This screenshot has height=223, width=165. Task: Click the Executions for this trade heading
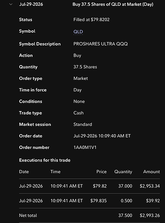click(45, 160)
